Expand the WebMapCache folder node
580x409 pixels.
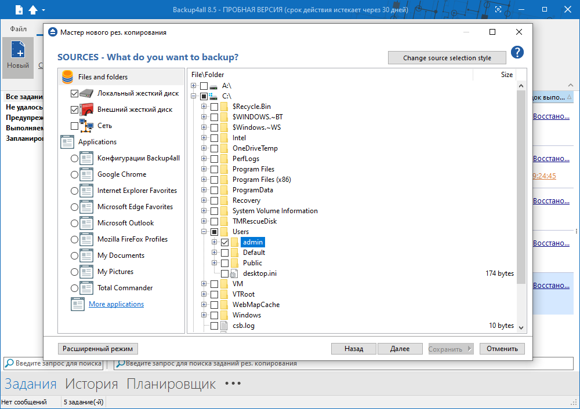pos(204,305)
